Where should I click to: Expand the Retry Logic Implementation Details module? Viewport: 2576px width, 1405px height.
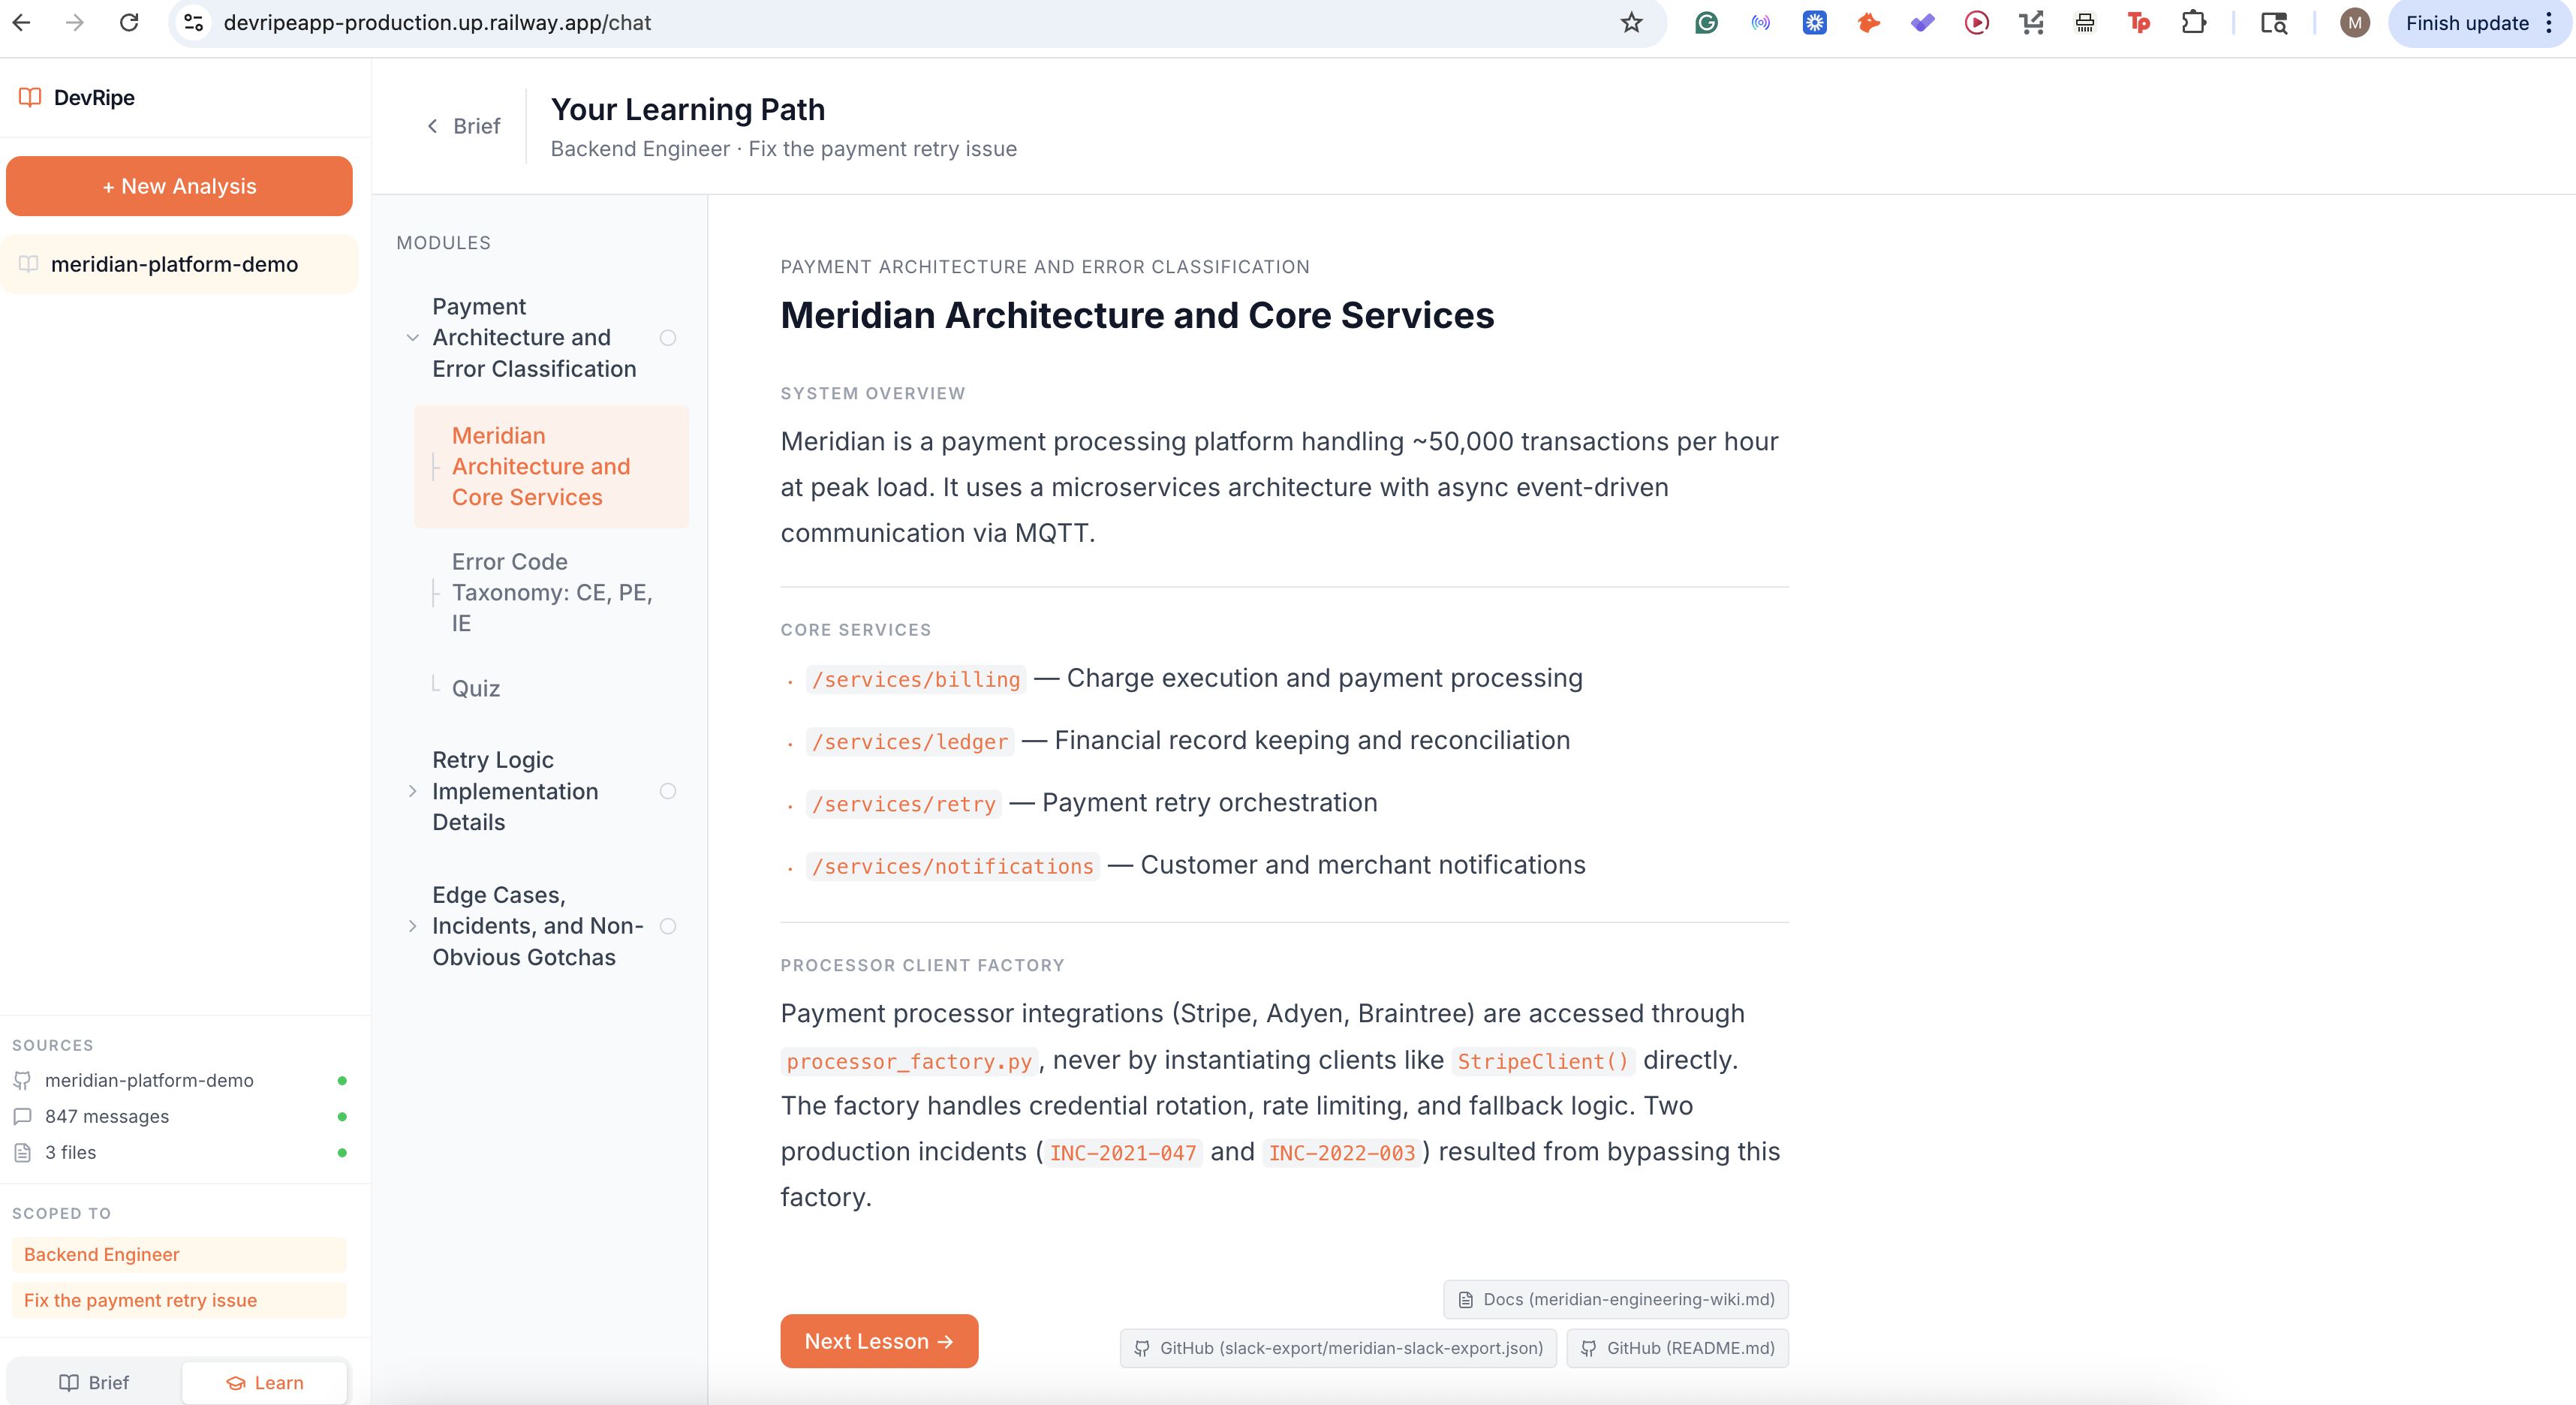412,791
